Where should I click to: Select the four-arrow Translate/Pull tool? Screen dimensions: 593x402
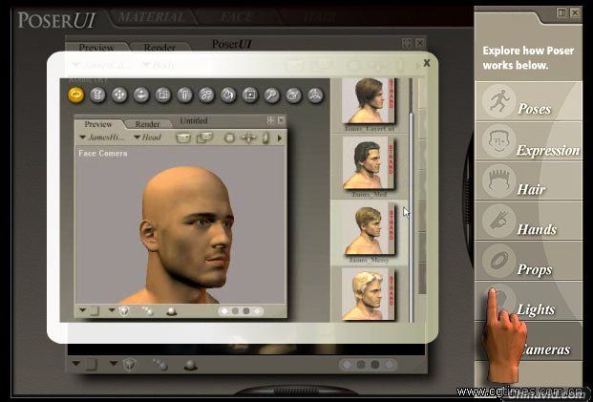119,95
